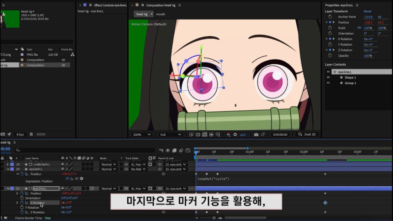Image resolution: width=393 pixels, height=221 pixels.
Task: Take a snapshot with the camera icon
Action: pyautogui.click(x=256, y=134)
